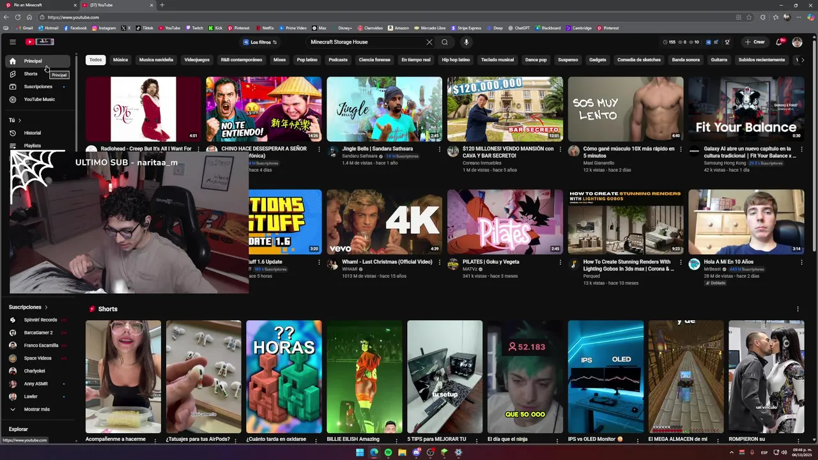Open Lawler channel in sidebar

point(38,397)
